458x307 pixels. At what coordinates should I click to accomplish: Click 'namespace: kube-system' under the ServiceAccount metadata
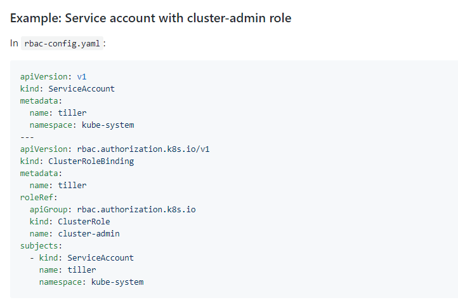81,125
